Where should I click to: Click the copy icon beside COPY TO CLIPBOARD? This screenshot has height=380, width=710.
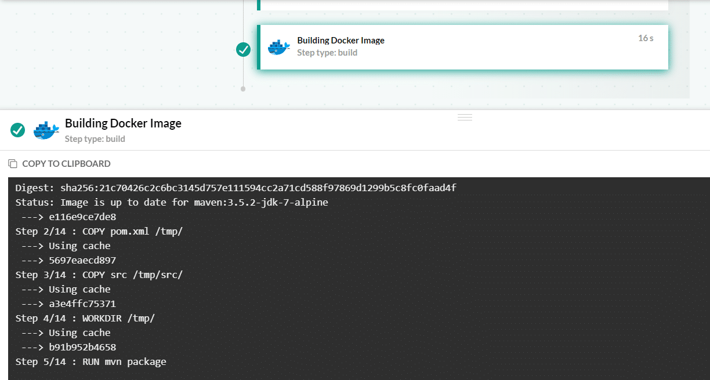click(x=13, y=164)
